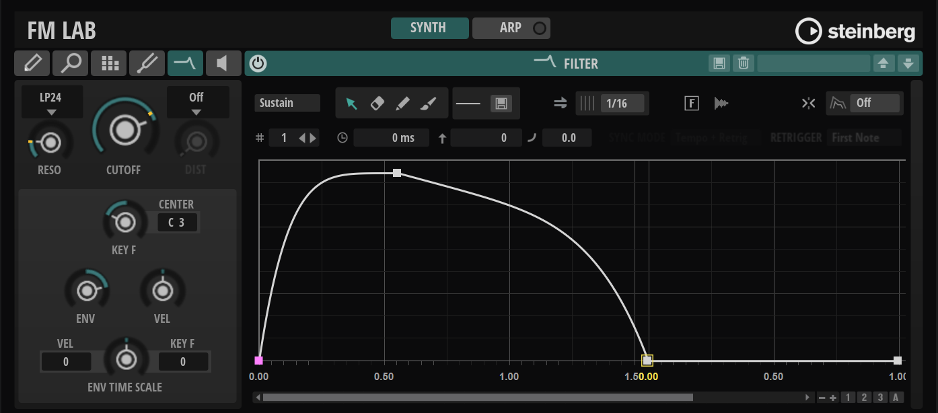Open the pencil edit page
Screen dimensions: 938x413
[x=32, y=63]
